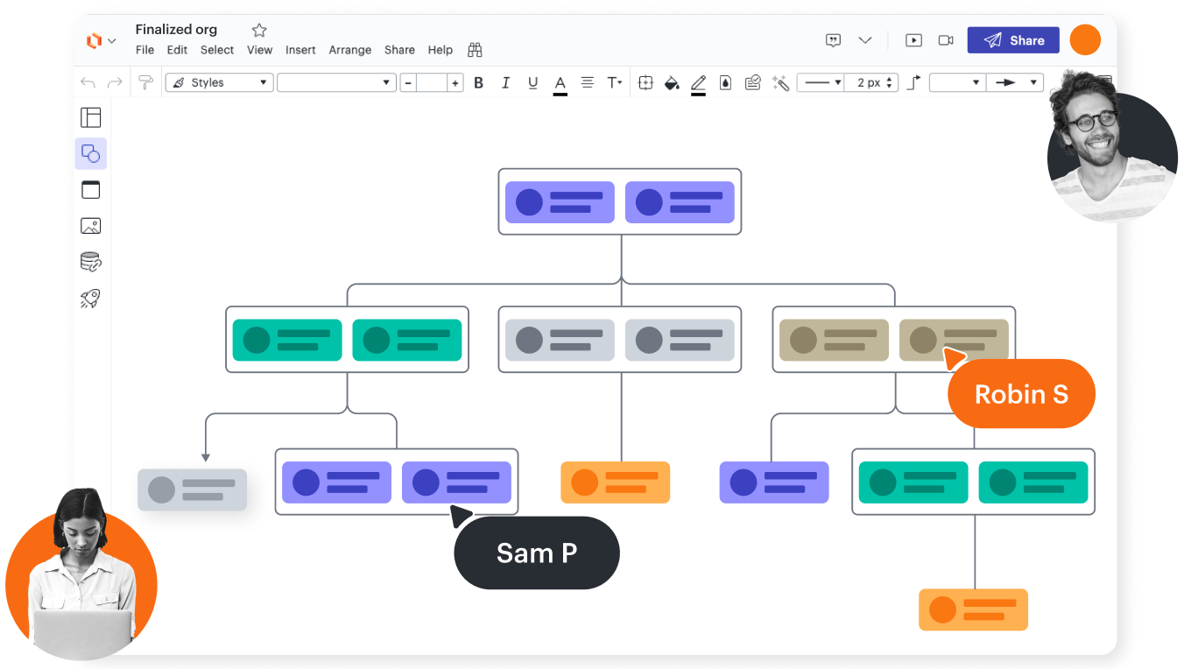Star the Finalized org document

click(x=259, y=30)
